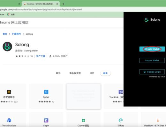The height and width of the screenshot is (127, 166).
Task: Close the Solong Chrome web store tab
Action: (x=57, y=4)
